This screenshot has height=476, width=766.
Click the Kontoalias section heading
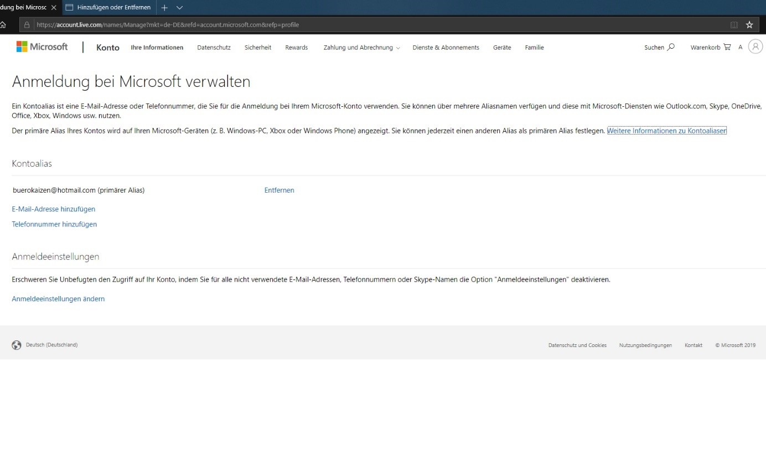32,164
